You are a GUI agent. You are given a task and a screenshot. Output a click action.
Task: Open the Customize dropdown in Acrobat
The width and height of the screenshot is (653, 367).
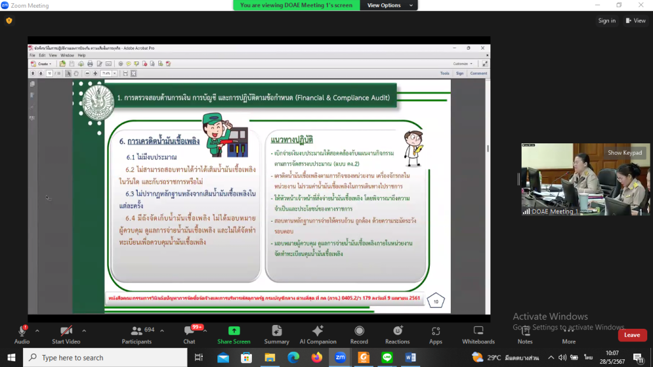[x=463, y=64]
